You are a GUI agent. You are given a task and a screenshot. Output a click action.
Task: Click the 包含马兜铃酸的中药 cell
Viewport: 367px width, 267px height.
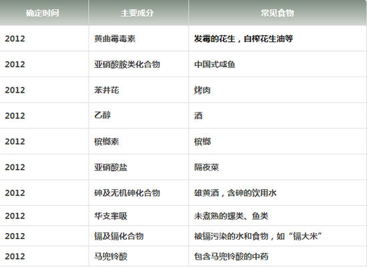click(x=278, y=256)
